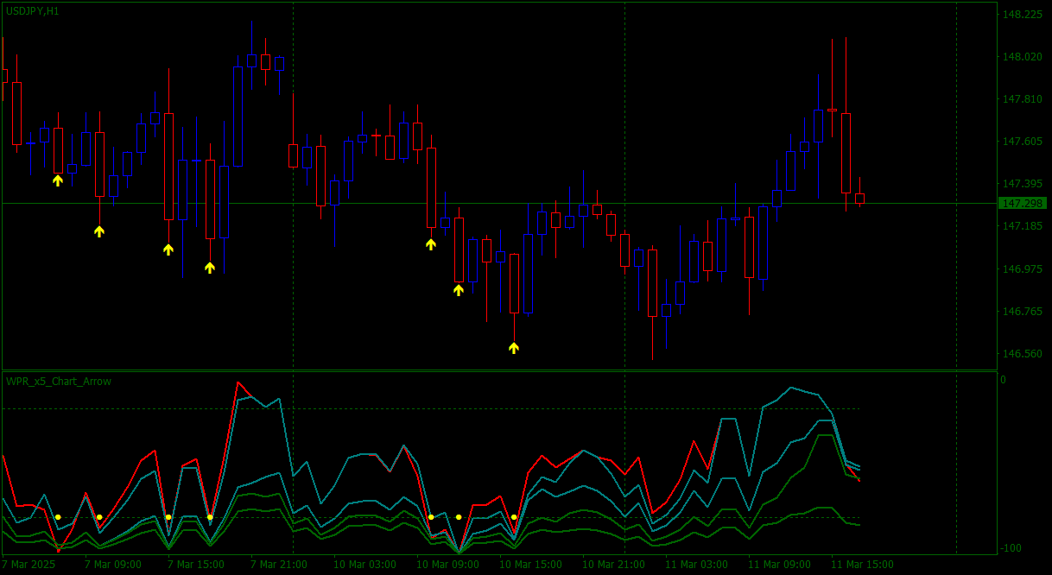Select the 10 Mar 09:00 time label
This screenshot has width=1052, height=575.
click(447, 565)
